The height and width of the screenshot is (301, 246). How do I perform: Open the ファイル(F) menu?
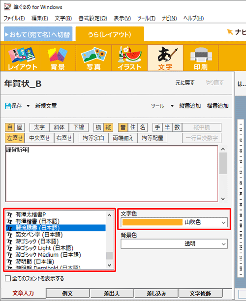(x=14, y=18)
